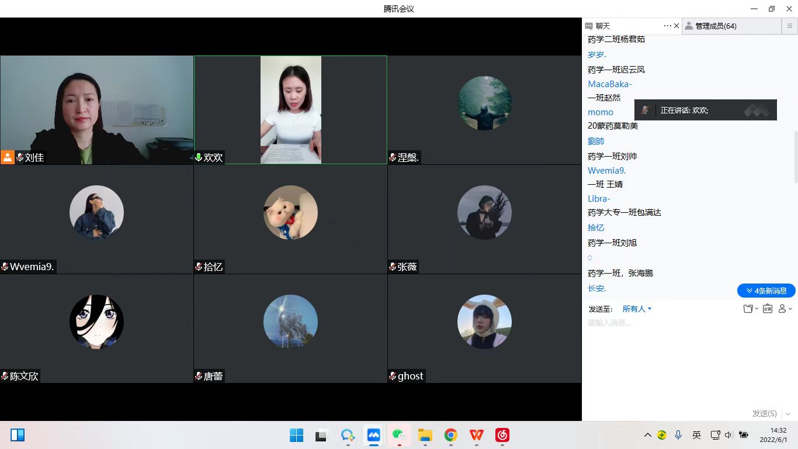Open the 管理成员(64) members tab
The height and width of the screenshot is (449, 798).
[716, 26]
